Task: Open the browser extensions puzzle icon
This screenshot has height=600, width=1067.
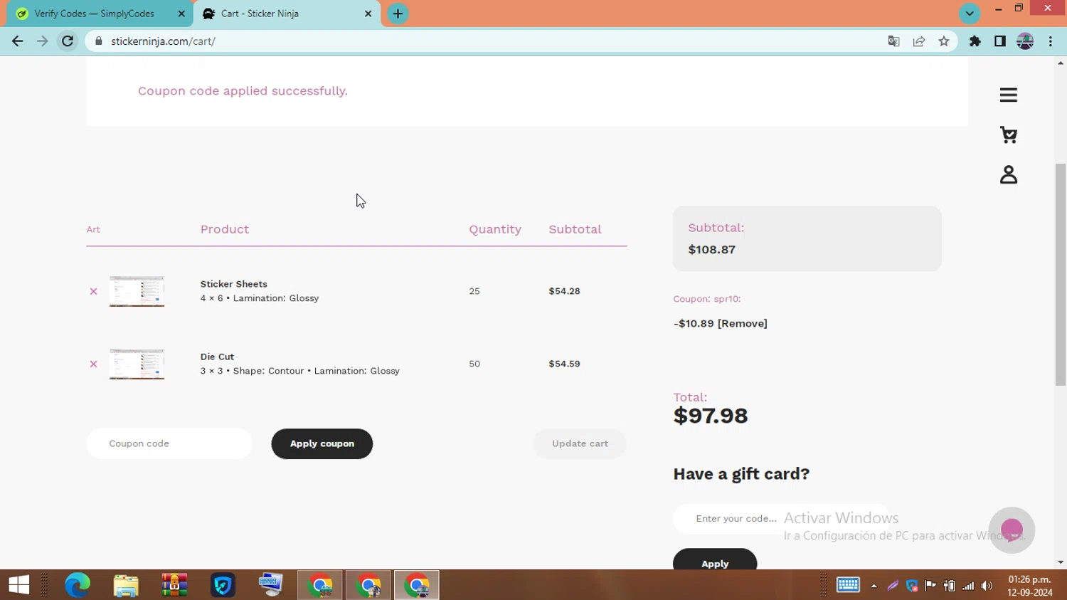Action: coord(975,41)
